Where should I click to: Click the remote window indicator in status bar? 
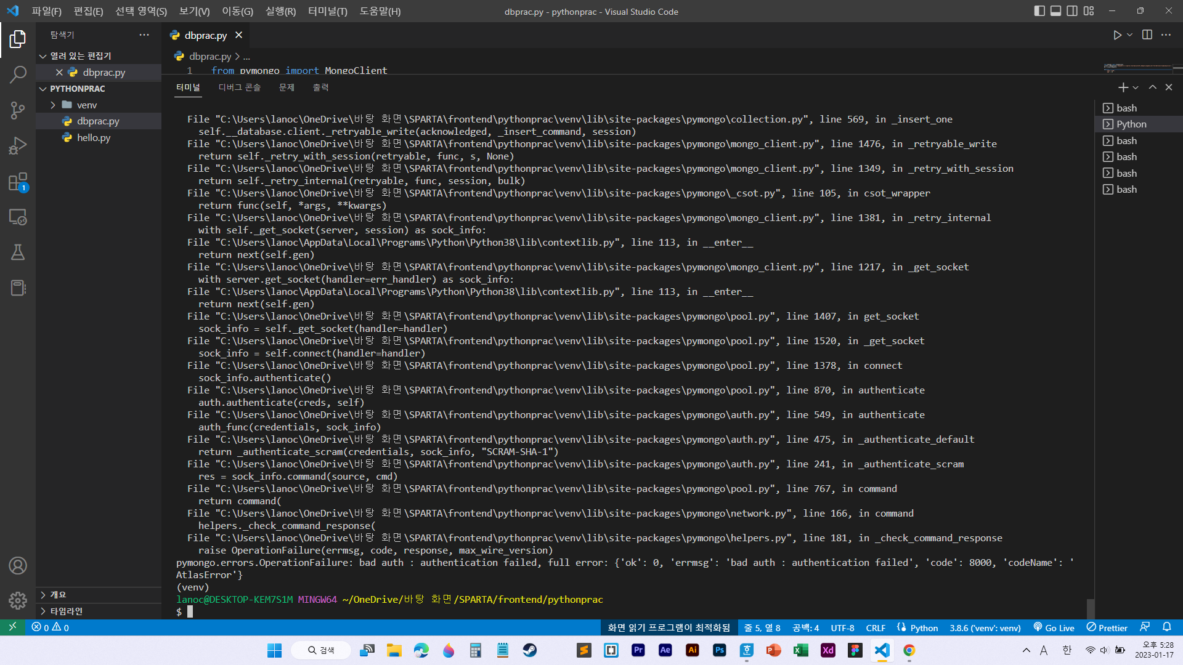[12, 627]
